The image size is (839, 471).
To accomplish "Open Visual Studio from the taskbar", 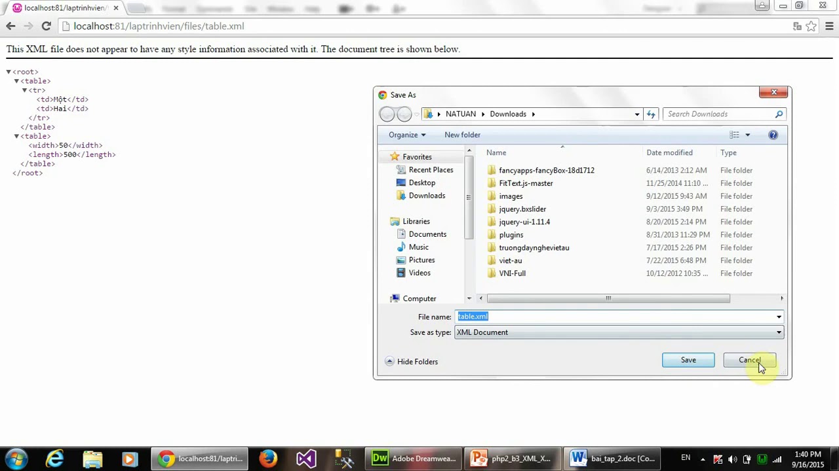I will tap(305, 459).
